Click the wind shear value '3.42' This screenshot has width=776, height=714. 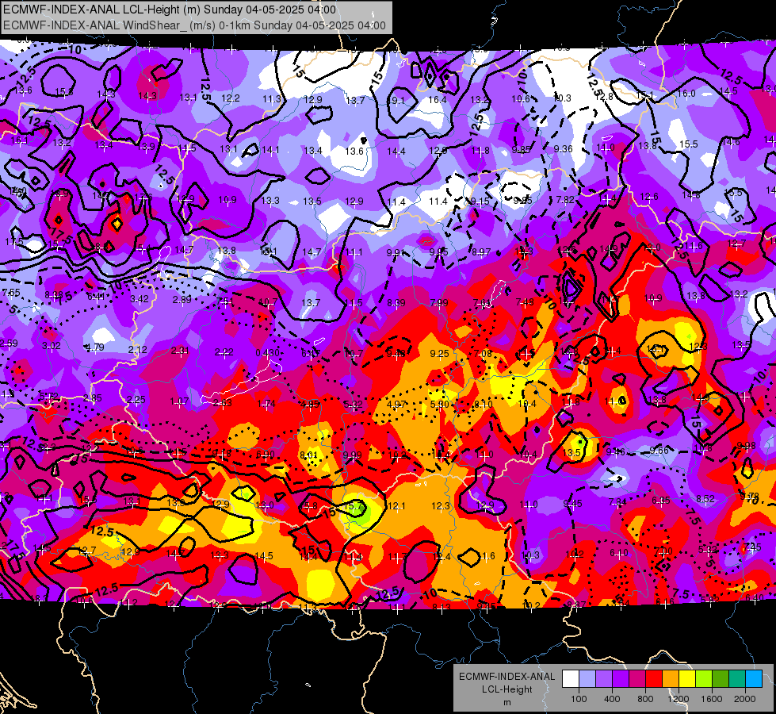139,299
